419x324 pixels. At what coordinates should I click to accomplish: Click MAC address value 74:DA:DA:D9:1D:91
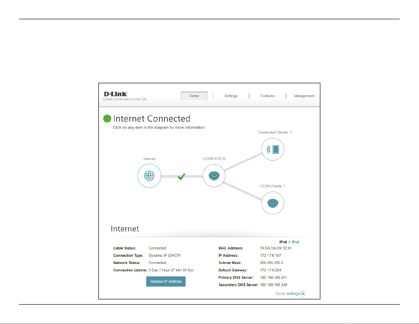pyautogui.click(x=276, y=248)
